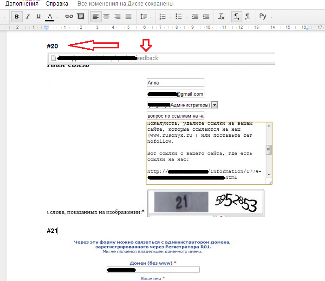
Task: Toggle Bold formatting
Action: pos(17,16)
